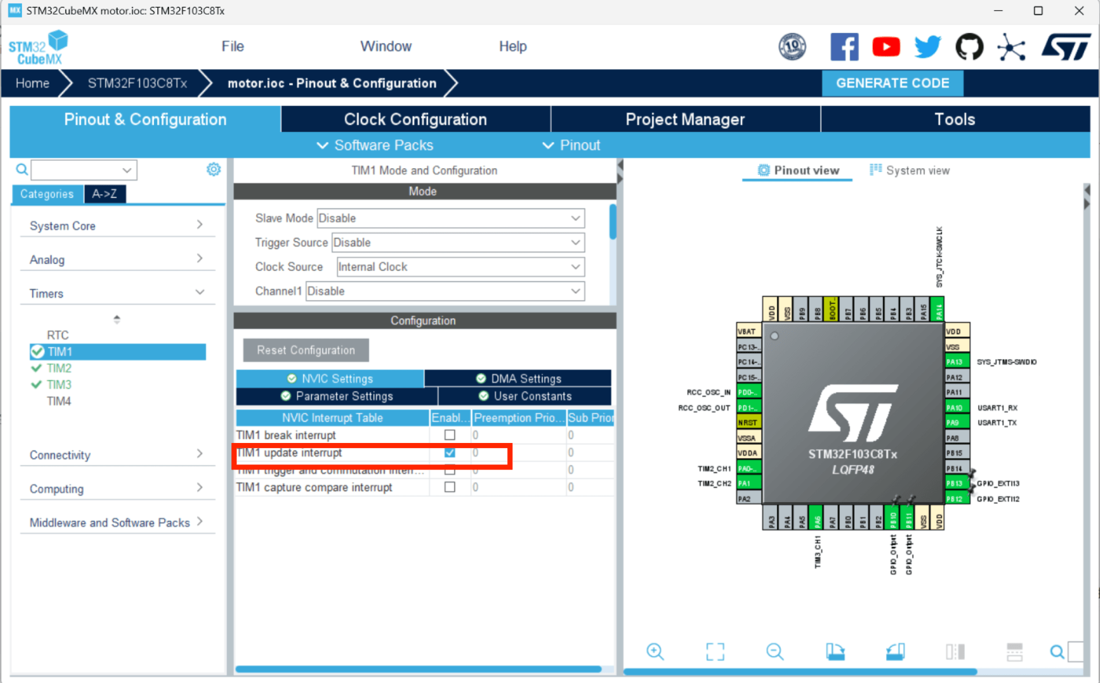Enable TIM1 capture compare interrupt checkbox
This screenshot has height=683, width=1100.
point(449,487)
